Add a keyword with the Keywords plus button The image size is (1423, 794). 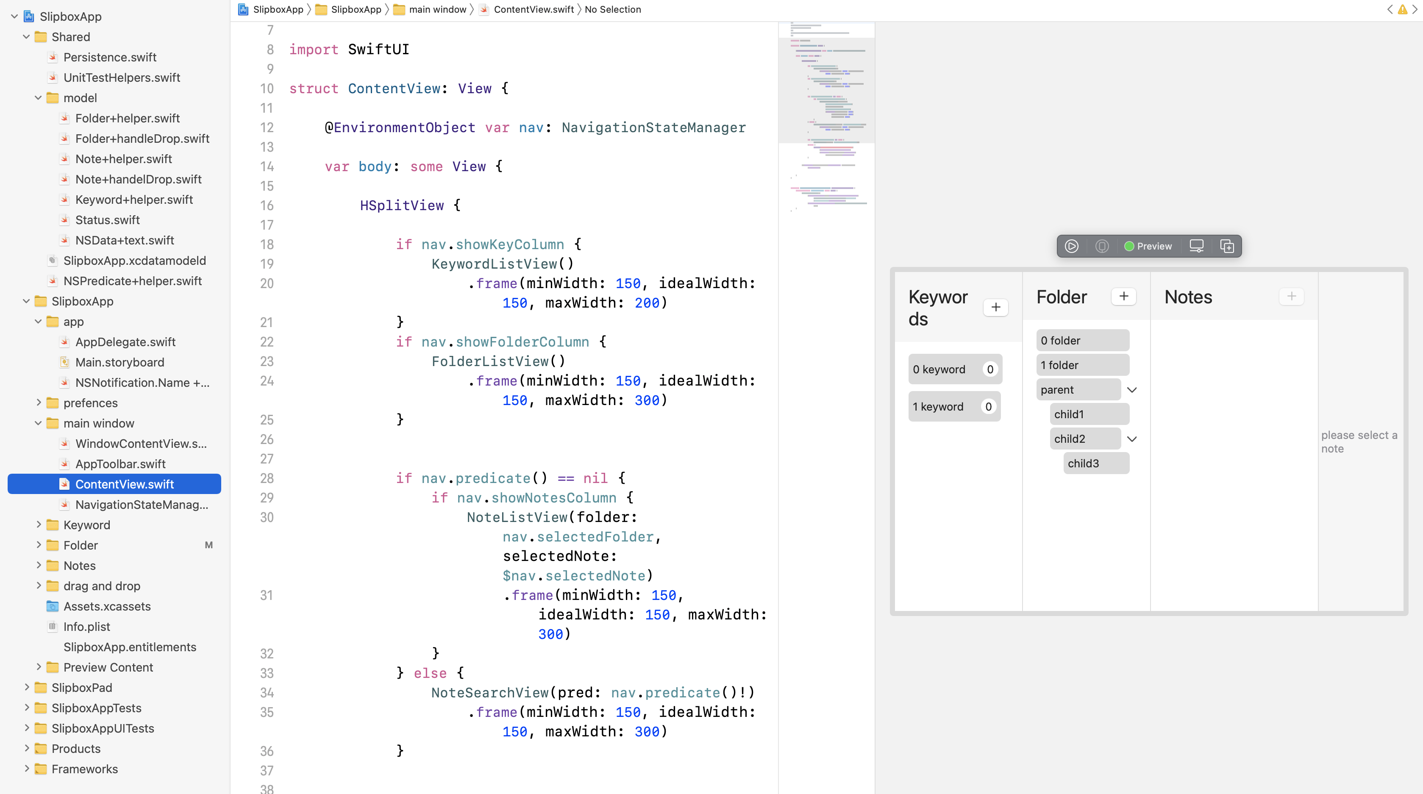pyautogui.click(x=996, y=307)
